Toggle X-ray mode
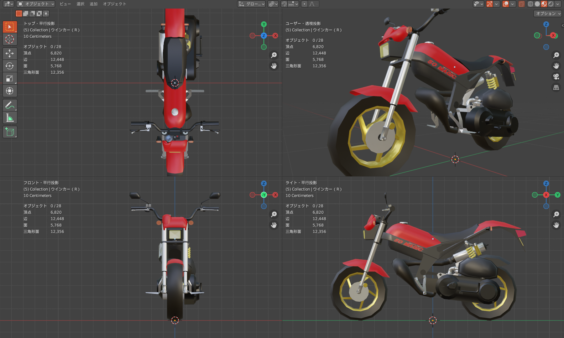The width and height of the screenshot is (564, 338). coord(522,4)
